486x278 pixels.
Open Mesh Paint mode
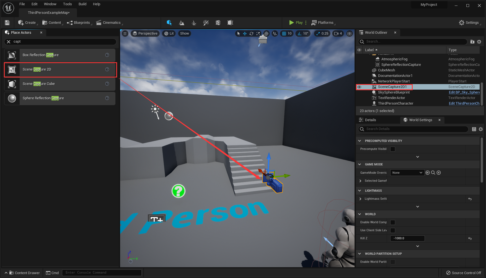[206, 23]
